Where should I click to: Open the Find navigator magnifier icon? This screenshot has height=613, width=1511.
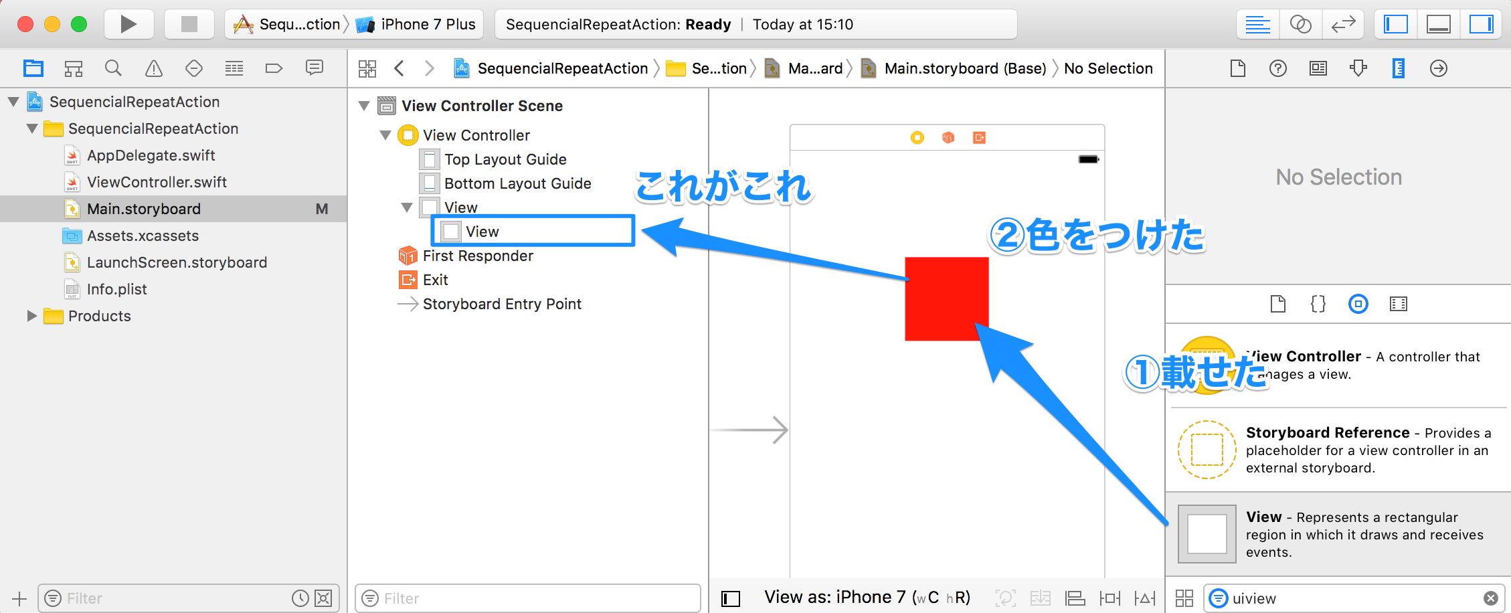click(x=114, y=68)
